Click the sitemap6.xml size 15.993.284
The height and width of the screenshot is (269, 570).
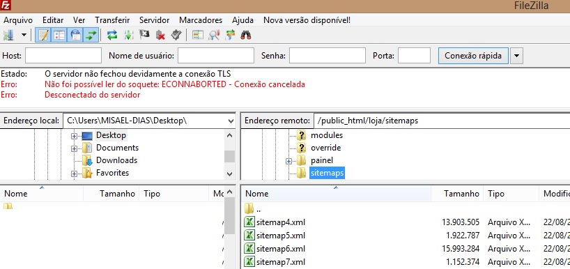click(x=461, y=249)
